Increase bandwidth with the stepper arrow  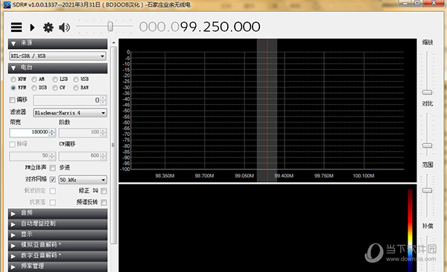pos(52,131)
